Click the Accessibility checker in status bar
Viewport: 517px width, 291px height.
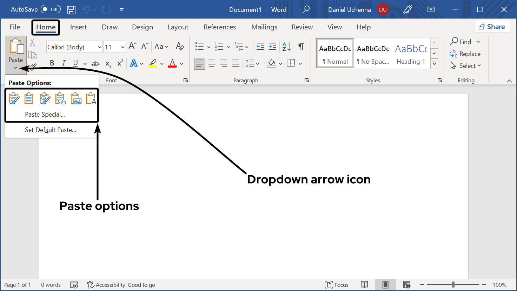(x=121, y=285)
